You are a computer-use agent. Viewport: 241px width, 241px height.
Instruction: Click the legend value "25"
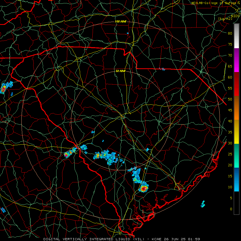(230, 154)
